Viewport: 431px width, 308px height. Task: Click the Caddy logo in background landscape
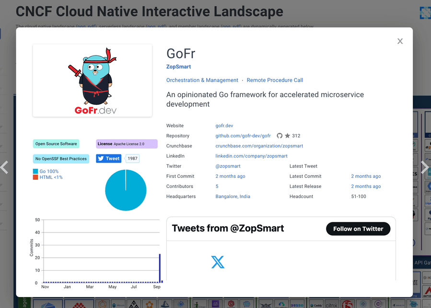point(316,305)
